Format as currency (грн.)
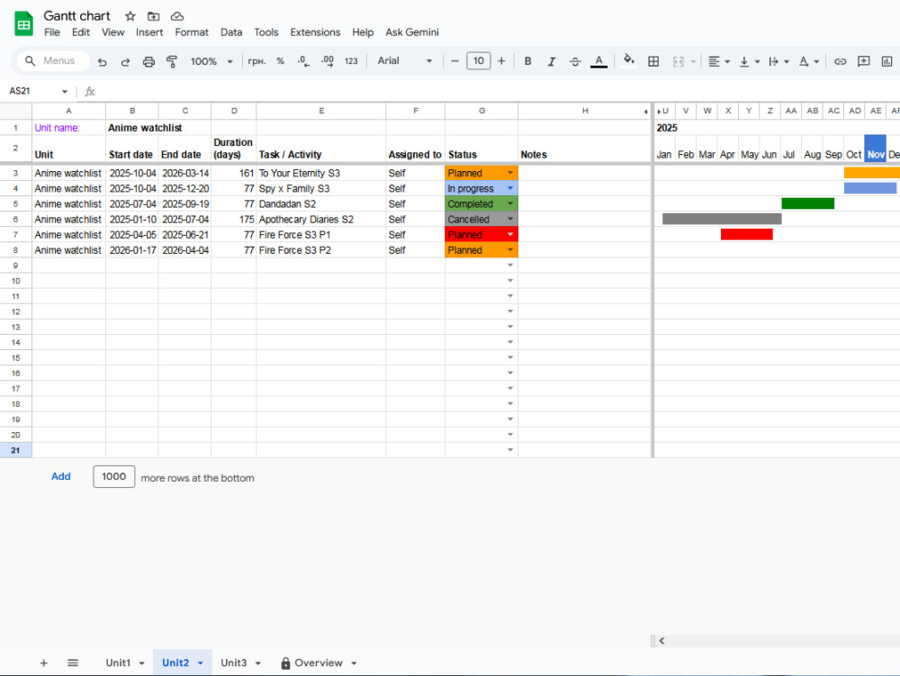Screen dimensions: 900x676 point(256,61)
